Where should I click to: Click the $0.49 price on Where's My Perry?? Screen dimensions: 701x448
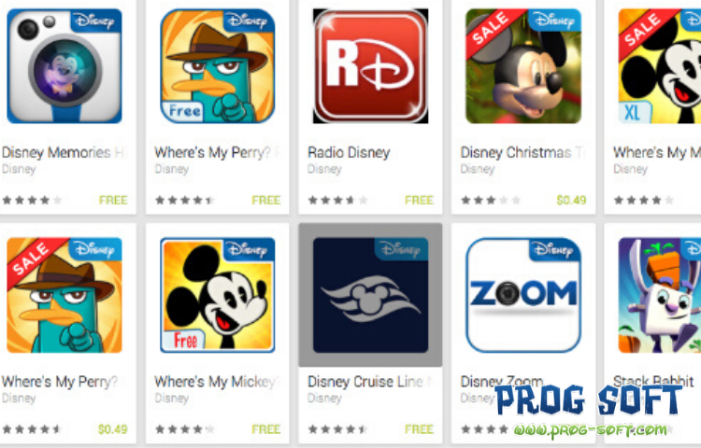coord(113,429)
